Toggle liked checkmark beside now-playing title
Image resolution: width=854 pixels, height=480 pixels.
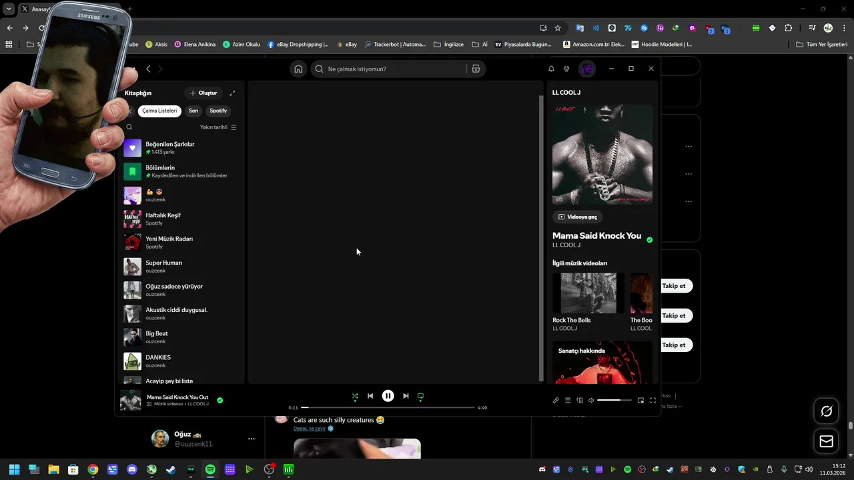220,401
